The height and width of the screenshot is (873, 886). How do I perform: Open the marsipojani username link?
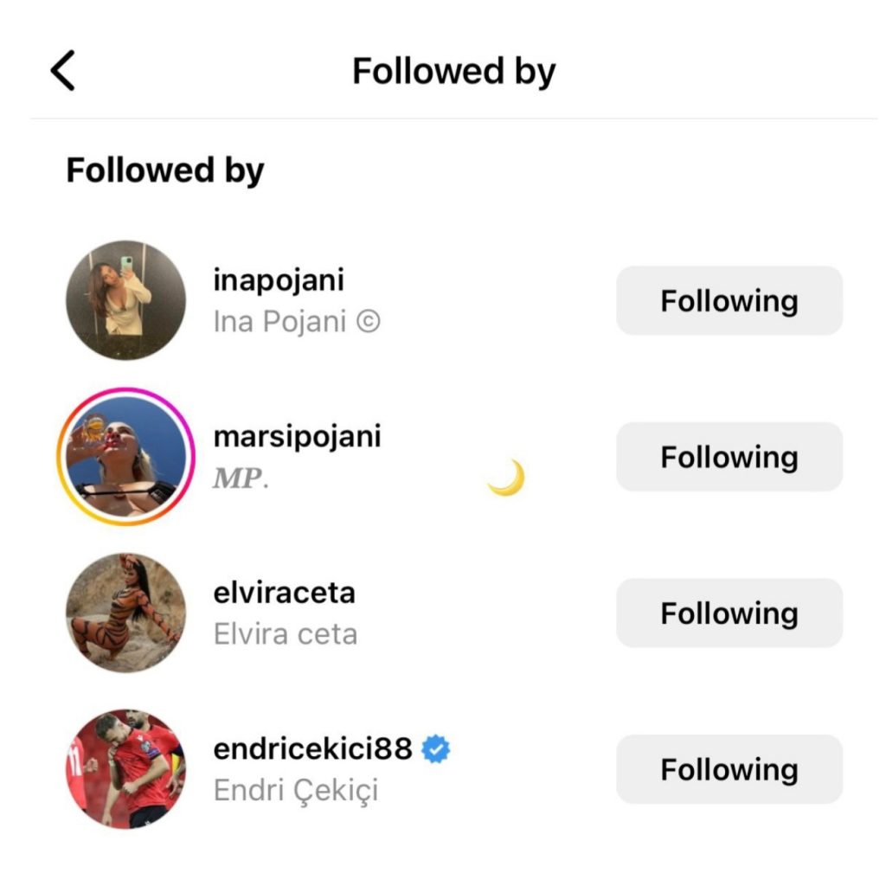pos(297,436)
